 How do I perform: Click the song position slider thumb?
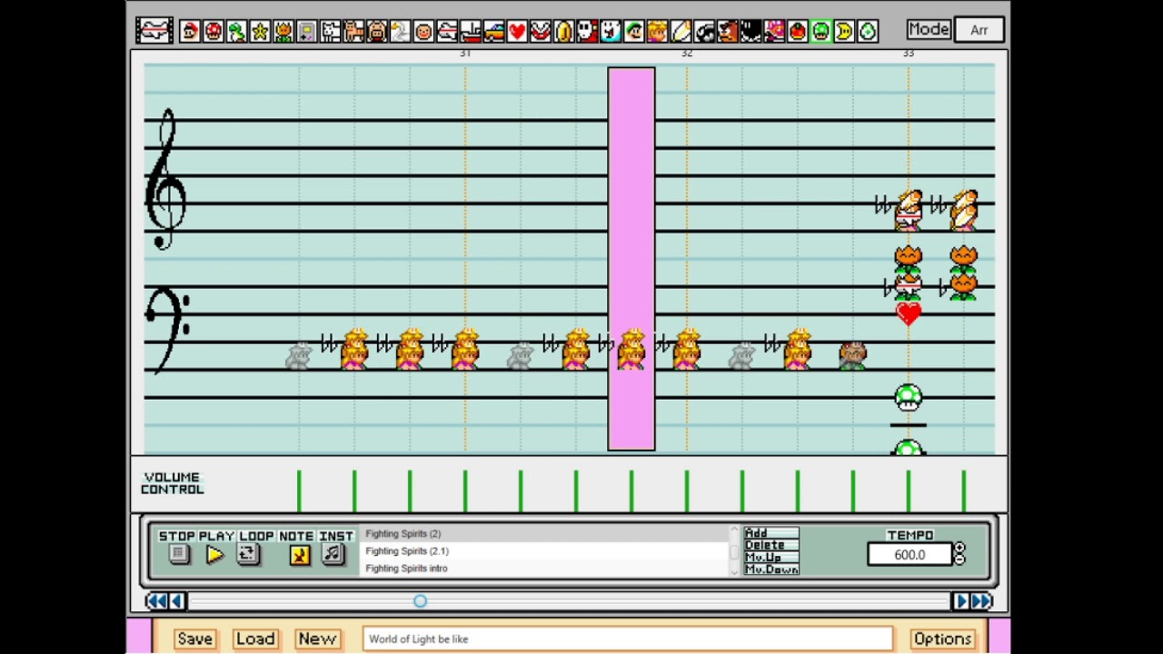pos(420,601)
